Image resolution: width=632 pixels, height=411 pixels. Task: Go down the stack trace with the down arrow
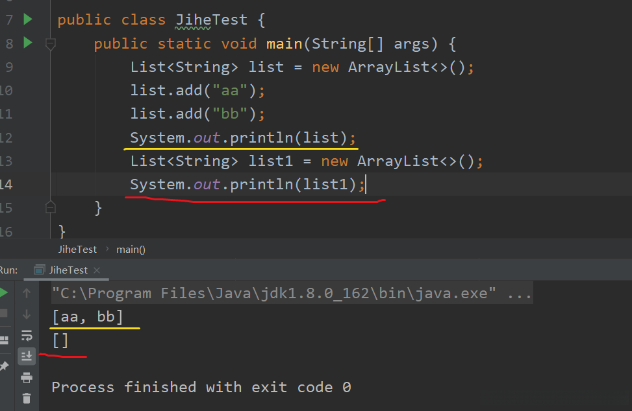coord(27,314)
